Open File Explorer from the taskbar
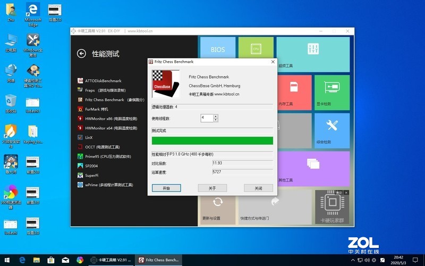Viewport: 425px width, 266px height. pos(37,260)
